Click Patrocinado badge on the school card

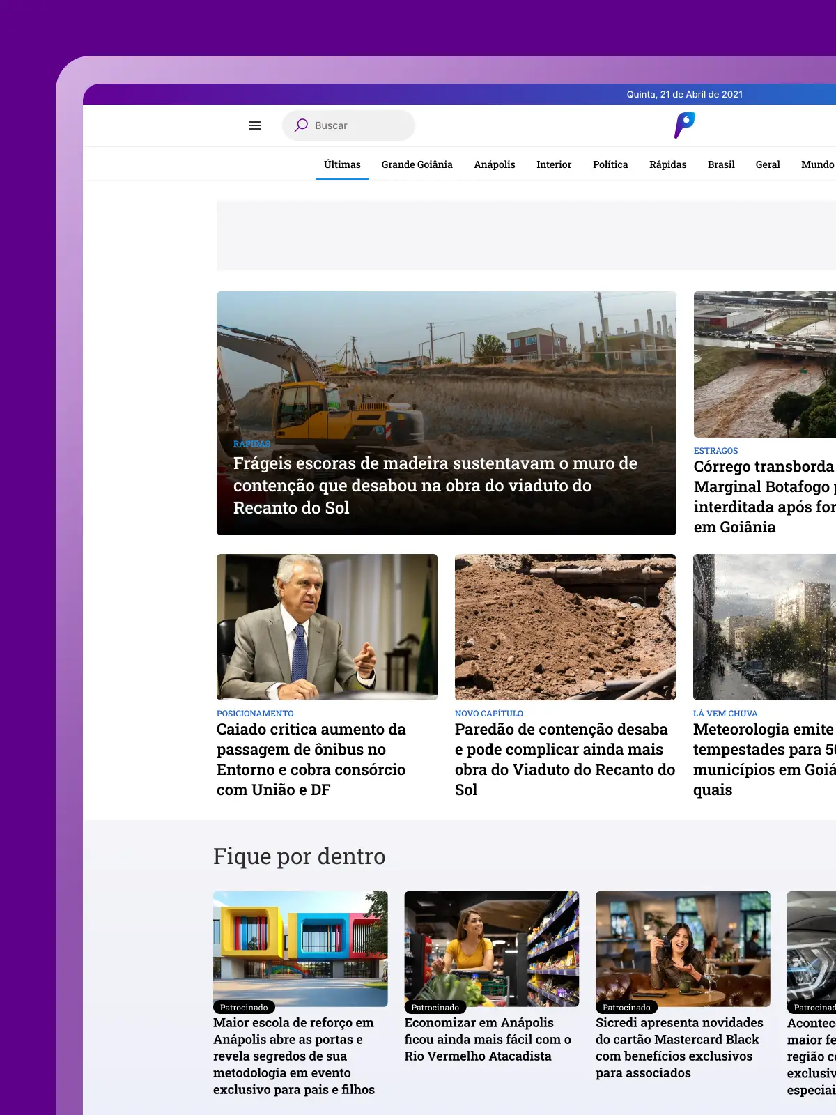(x=244, y=1008)
